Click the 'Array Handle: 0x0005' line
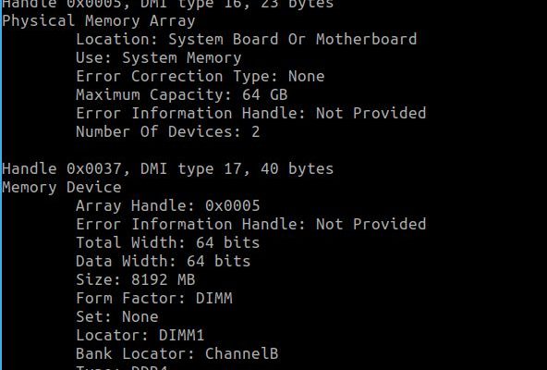The height and width of the screenshot is (370, 547). tap(168, 205)
